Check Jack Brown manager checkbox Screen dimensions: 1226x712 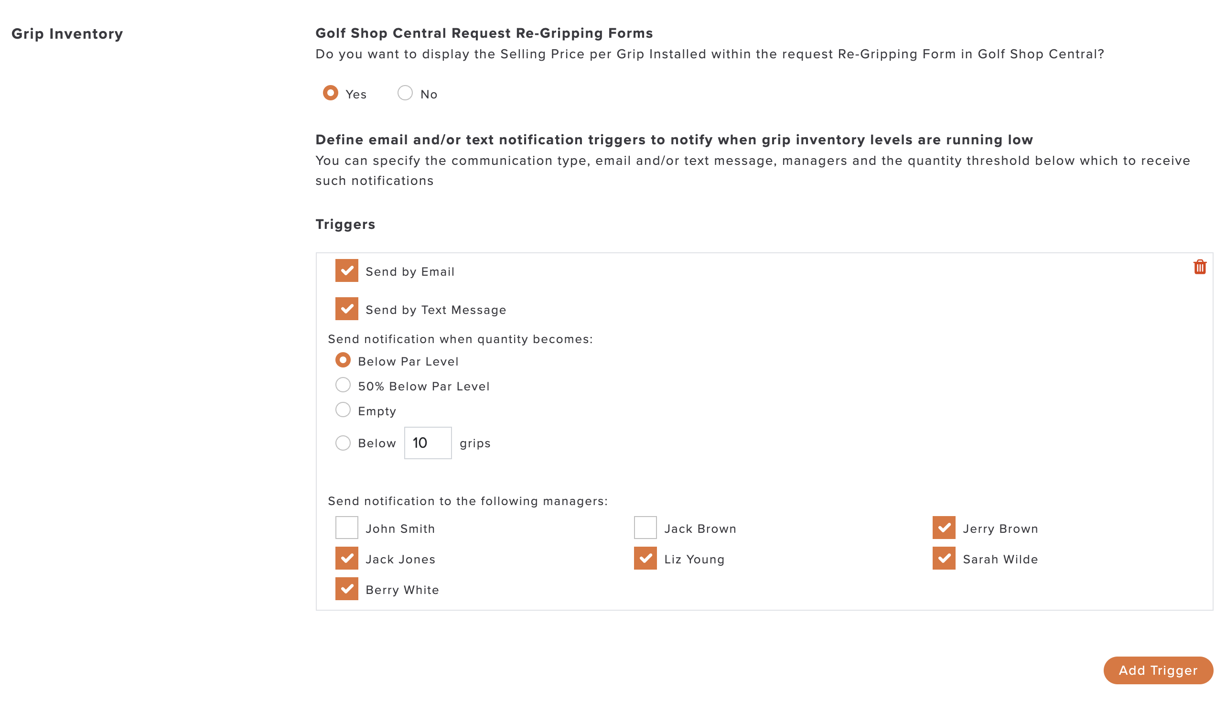(645, 528)
